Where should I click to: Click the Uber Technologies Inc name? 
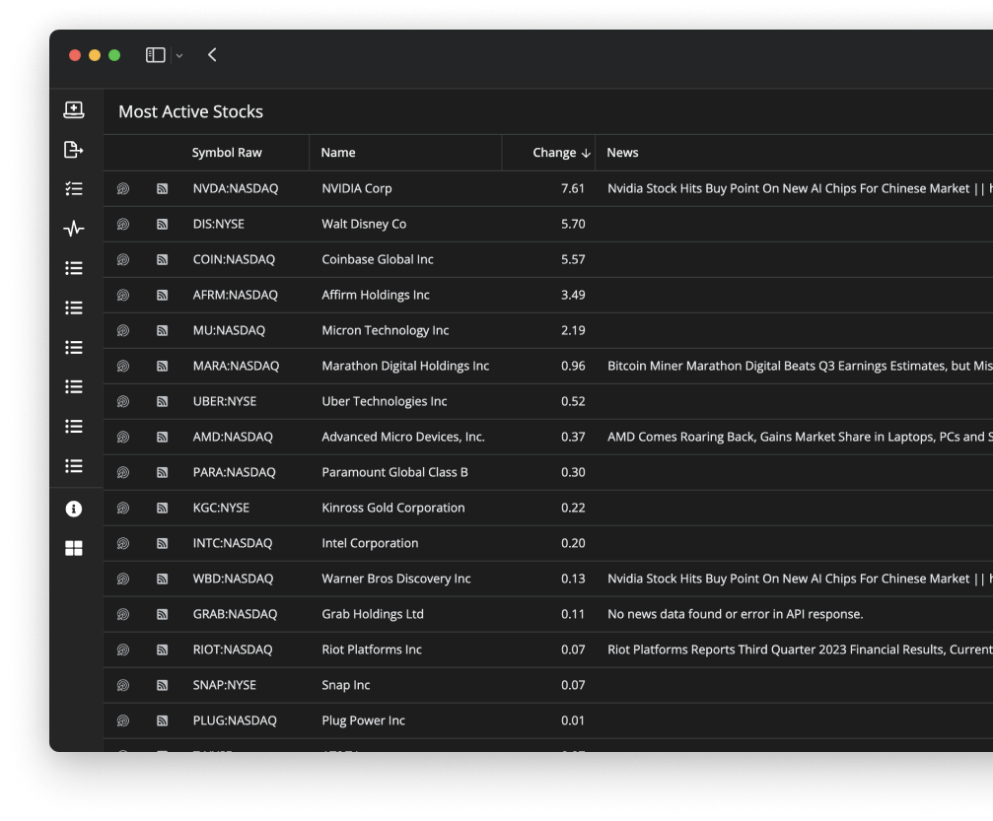click(x=385, y=401)
